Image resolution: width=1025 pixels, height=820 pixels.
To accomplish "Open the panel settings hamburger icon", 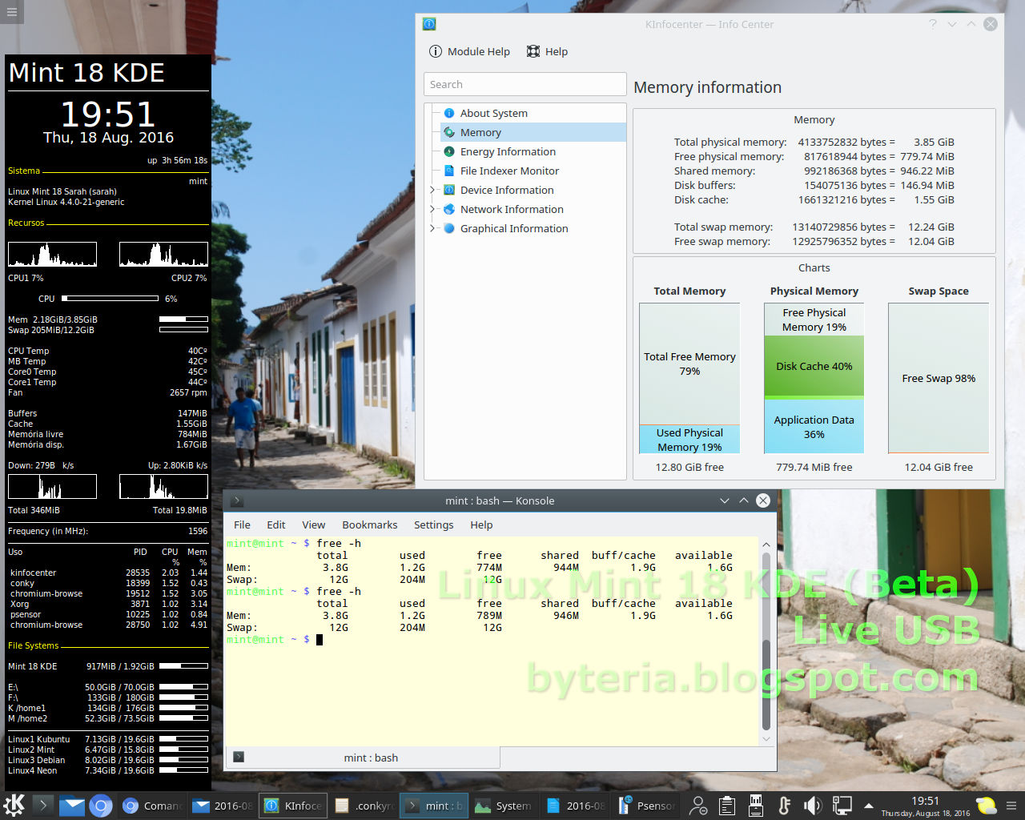I will [x=1011, y=806].
